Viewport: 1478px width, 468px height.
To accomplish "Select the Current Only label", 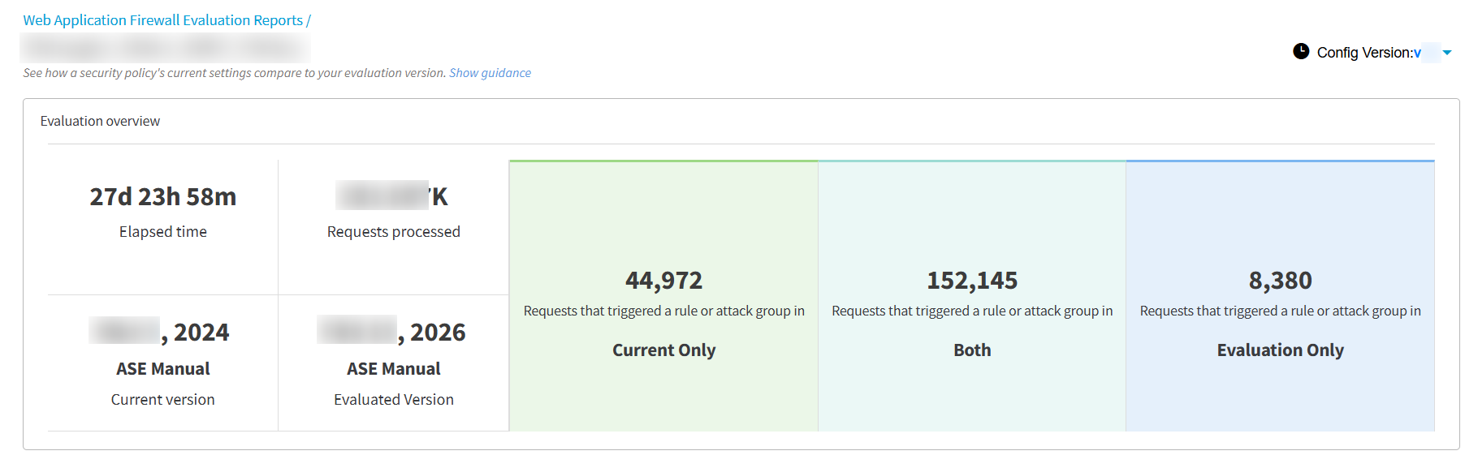I will click(663, 350).
